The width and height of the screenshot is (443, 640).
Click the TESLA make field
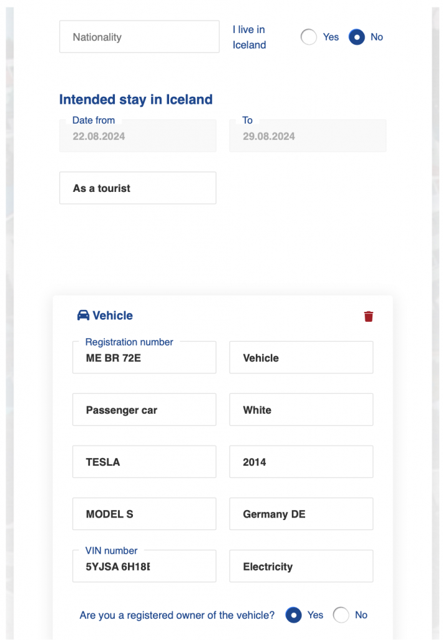click(144, 462)
